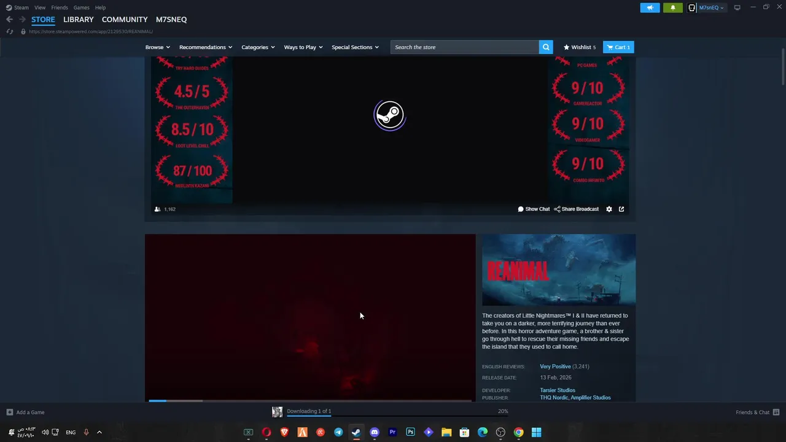Switch to the COMMUNITY tab

coord(125,20)
